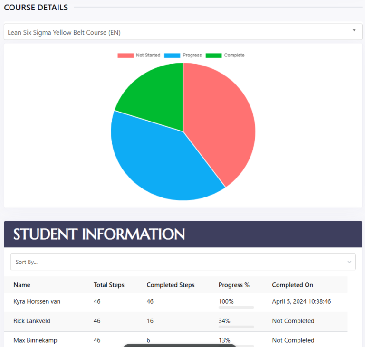
Task: Click the blue Progress legend swatch
Action: tap(172, 56)
